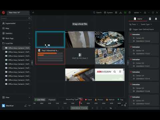Select the 24h timeline scale
The width and height of the screenshot is (160, 120).
tap(122, 105)
